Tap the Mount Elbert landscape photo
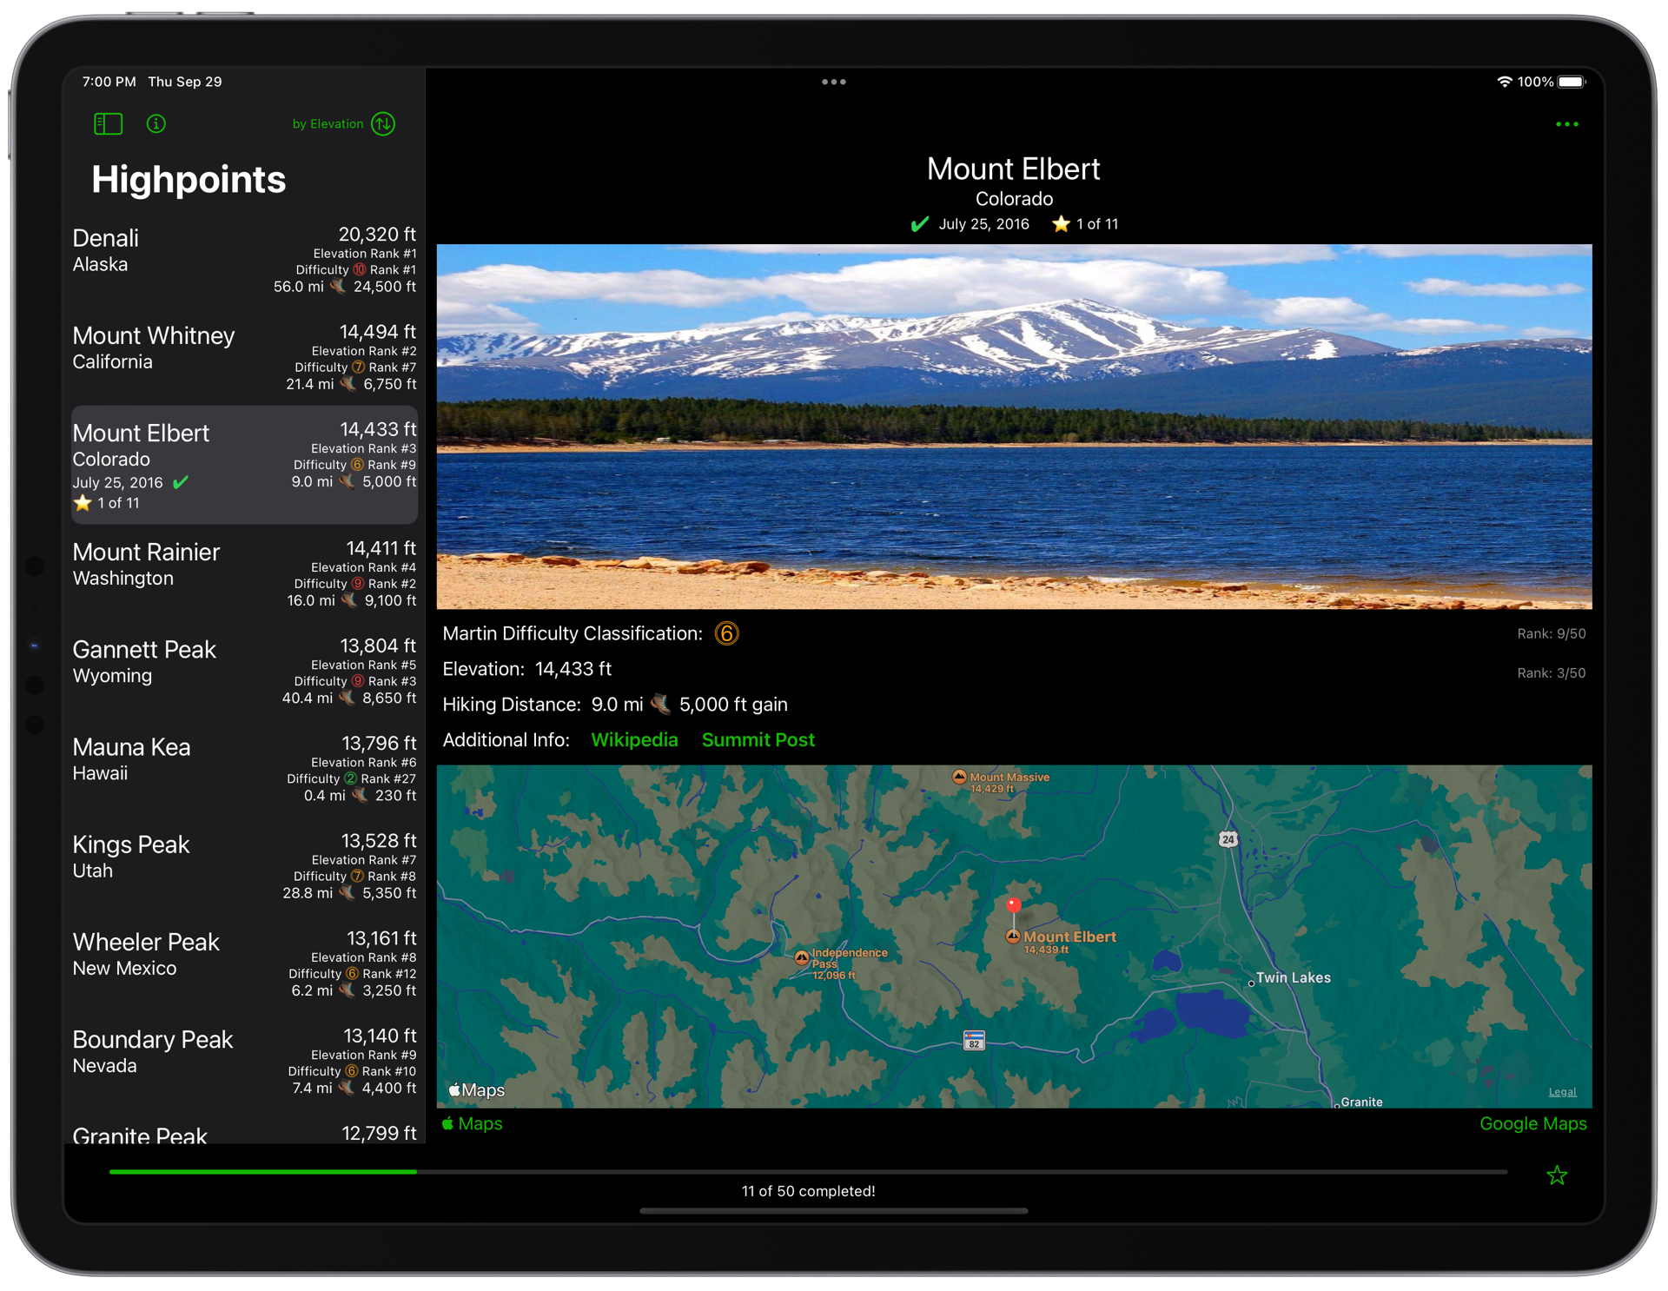Viewport: 1668px width, 1291px height. (x=1013, y=426)
